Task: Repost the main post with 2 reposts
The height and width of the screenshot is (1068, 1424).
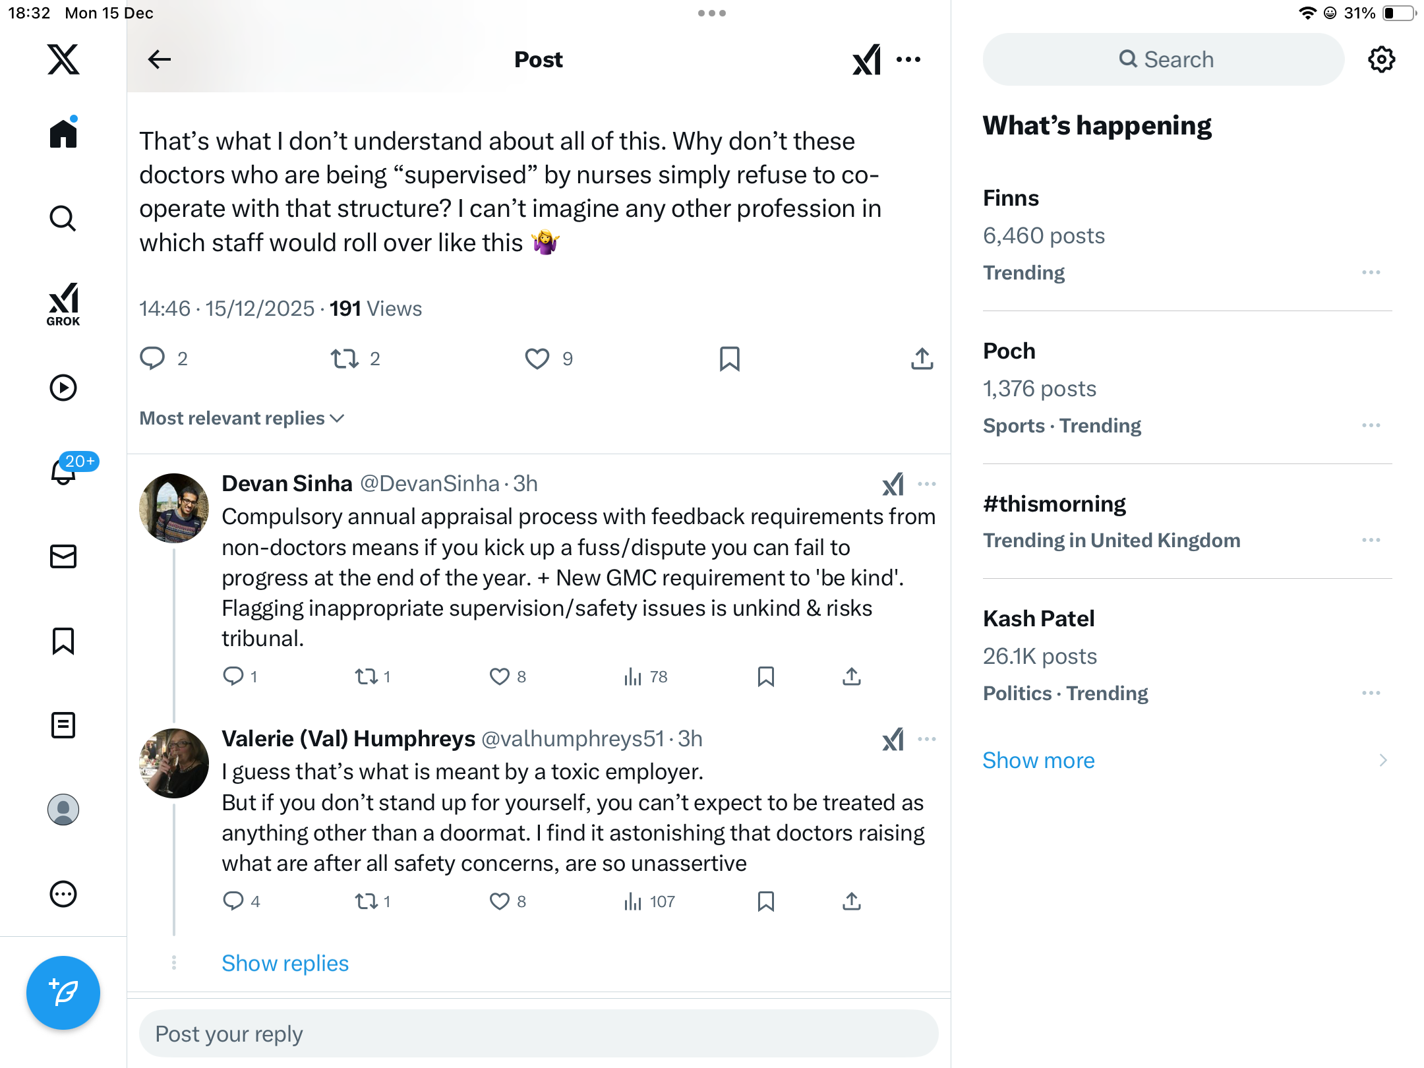Action: coord(345,359)
